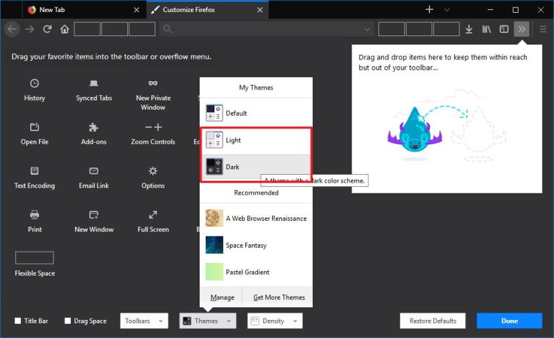554x338 pixels.
Task: Click the New Window icon
Action: pos(94,215)
